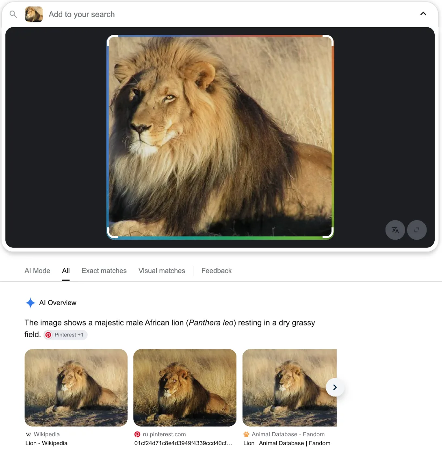Screen dimensions: 442x455
Task: Click the expand image icon button
Action: [417, 230]
